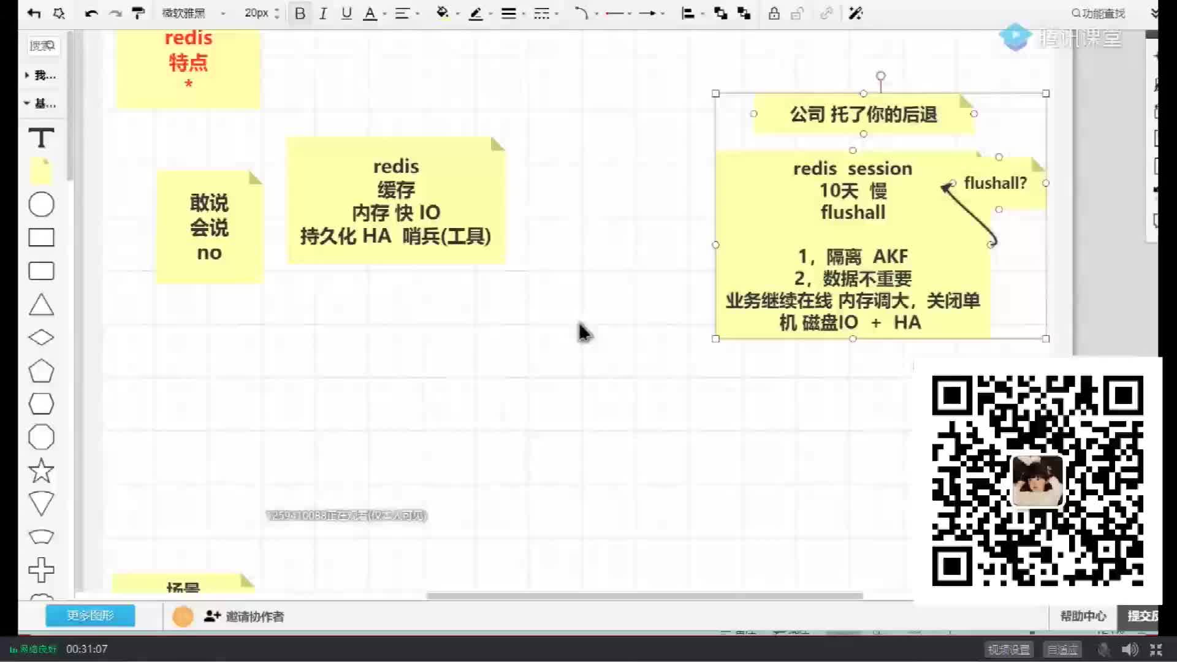Click the undo arrow icon
1177x662 pixels.
pyautogui.click(x=91, y=13)
